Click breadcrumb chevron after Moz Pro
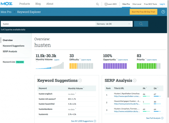 [x=14, y=12]
